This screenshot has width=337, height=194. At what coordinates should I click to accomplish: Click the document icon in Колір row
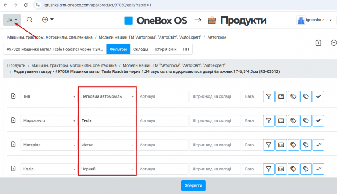pos(13,169)
